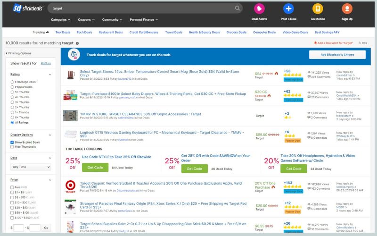Click the RSS feed icon
The width and height of the screenshot is (377, 236).
click(360, 43)
